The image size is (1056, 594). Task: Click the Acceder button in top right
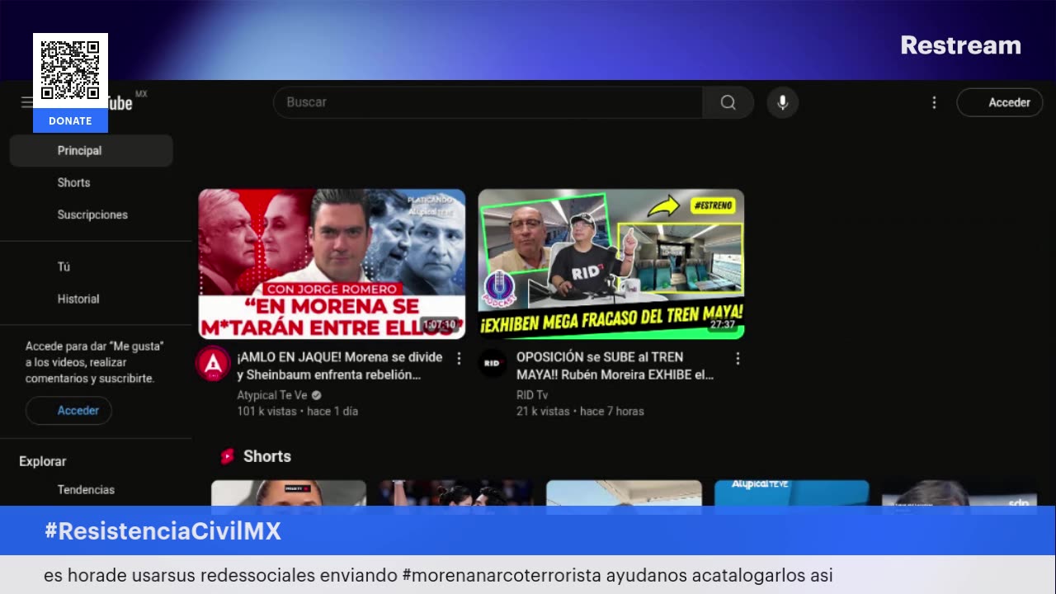pyautogui.click(x=1000, y=102)
